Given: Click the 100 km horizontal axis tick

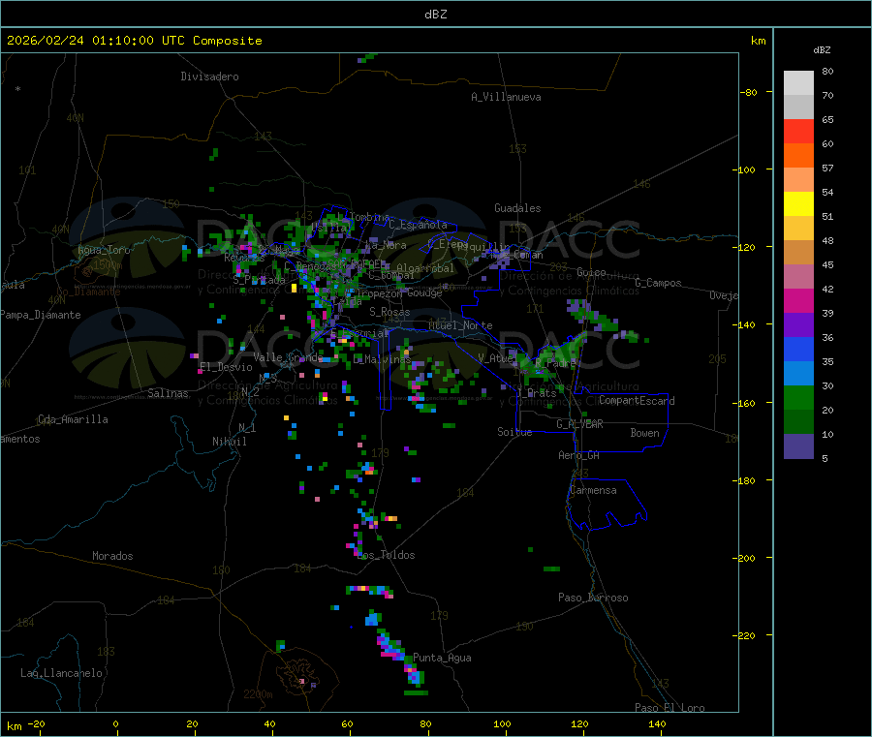Looking at the screenshot, I should (x=502, y=723).
